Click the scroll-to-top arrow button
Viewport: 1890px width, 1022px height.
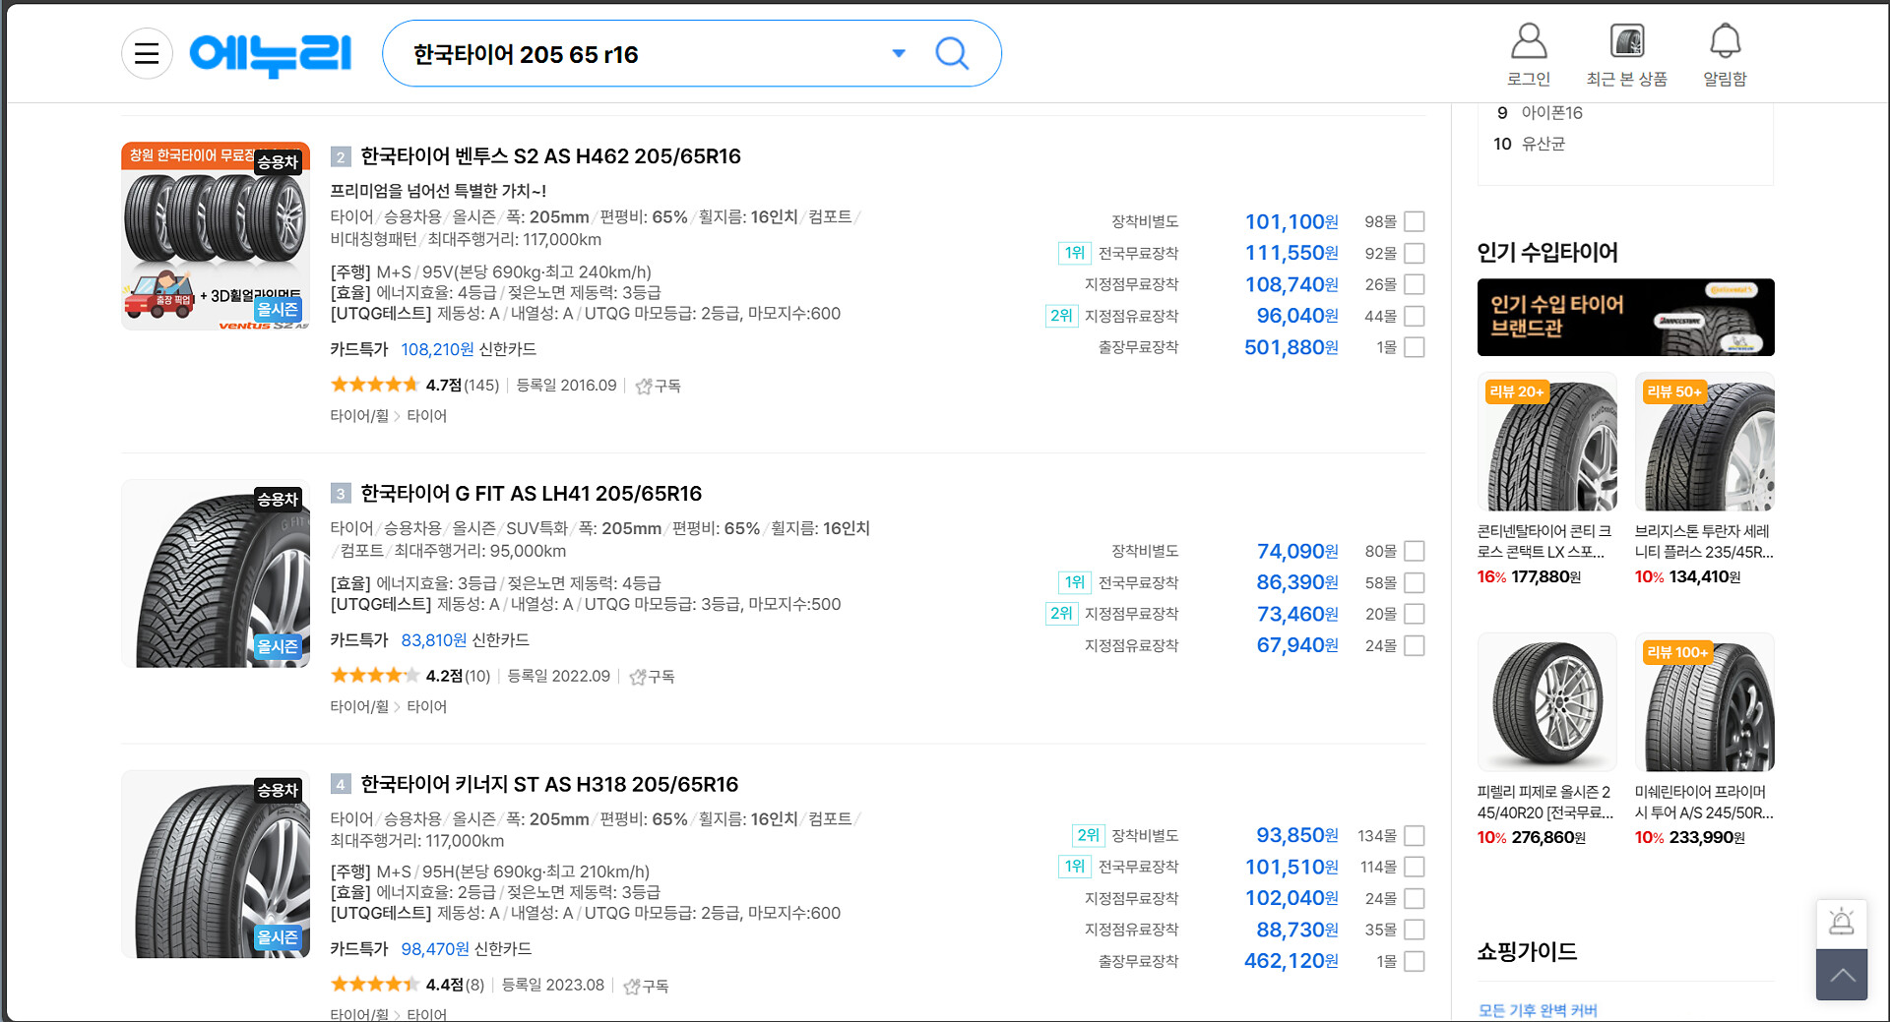coord(1842,975)
